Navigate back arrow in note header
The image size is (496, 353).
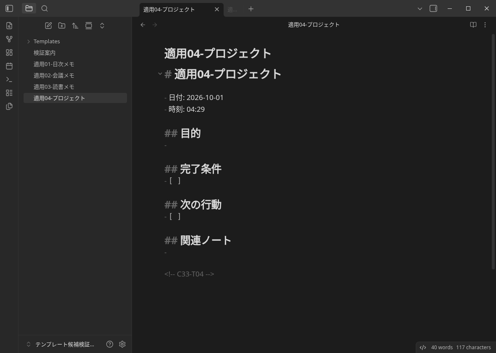pos(142,25)
